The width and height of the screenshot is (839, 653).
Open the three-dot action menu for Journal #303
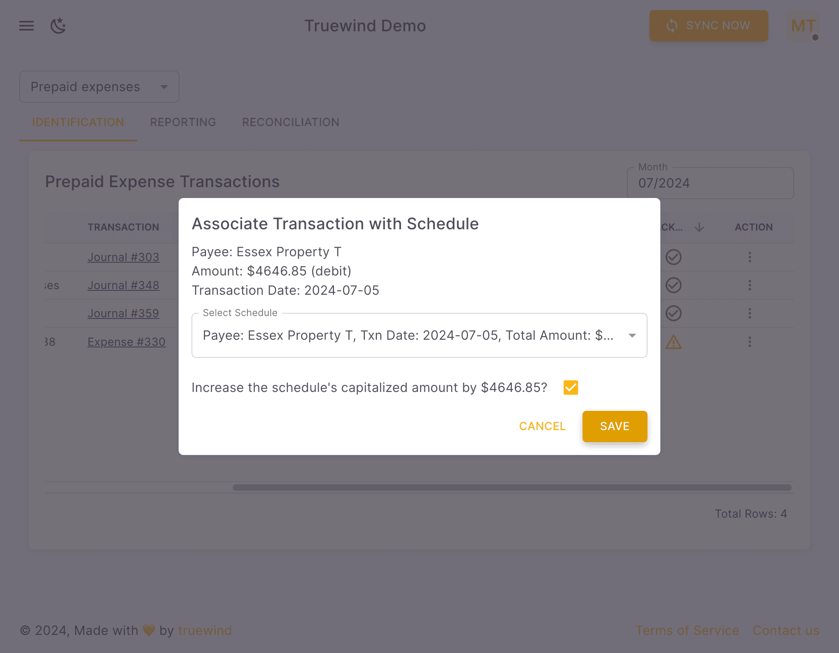pyautogui.click(x=750, y=257)
